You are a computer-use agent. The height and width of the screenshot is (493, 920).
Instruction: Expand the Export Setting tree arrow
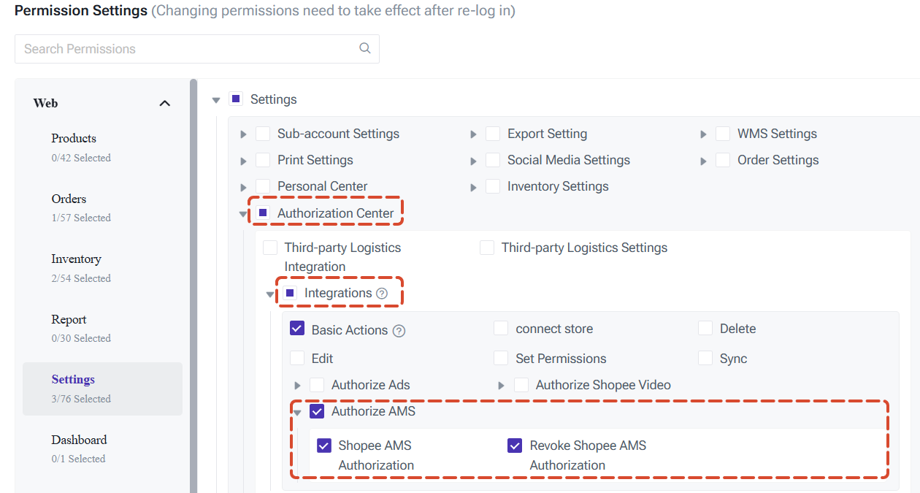[474, 135]
